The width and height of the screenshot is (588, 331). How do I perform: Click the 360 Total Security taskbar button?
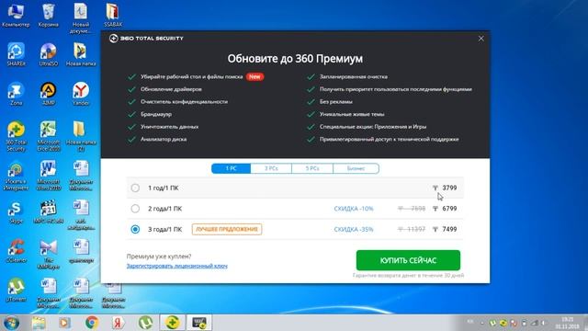[173, 323]
